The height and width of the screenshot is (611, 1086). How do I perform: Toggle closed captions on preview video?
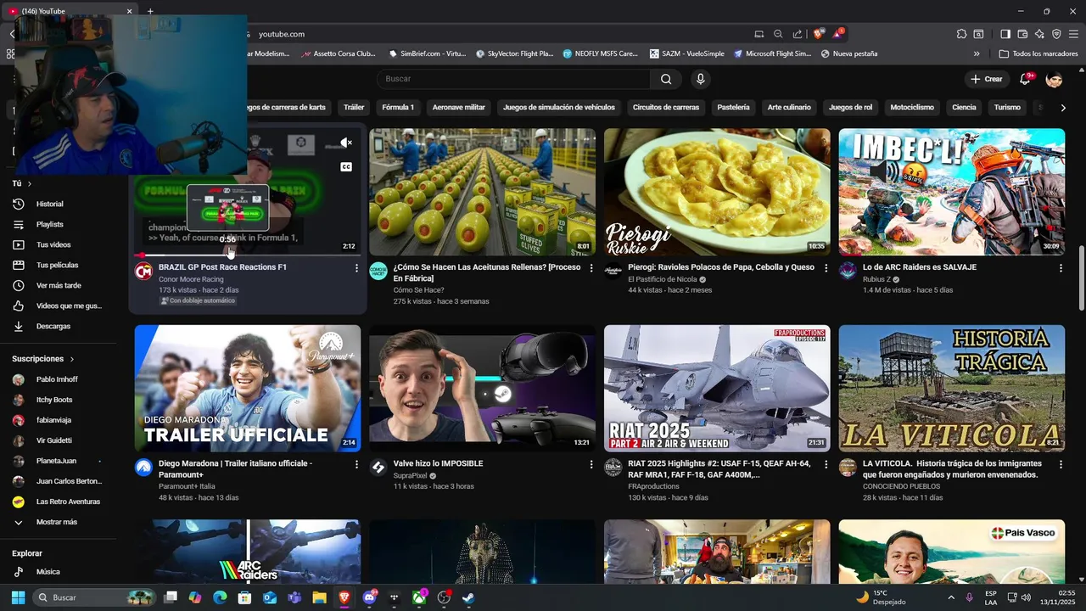click(x=346, y=167)
